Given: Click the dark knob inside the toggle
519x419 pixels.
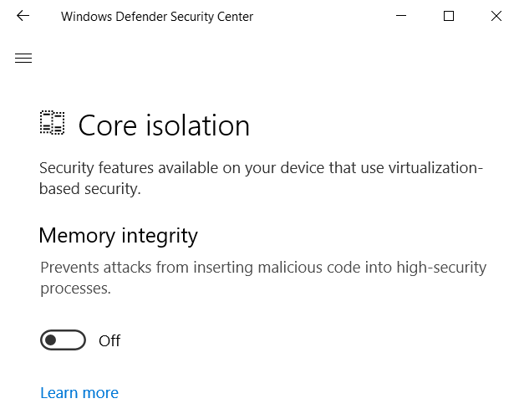Looking at the screenshot, I should [x=51, y=340].
